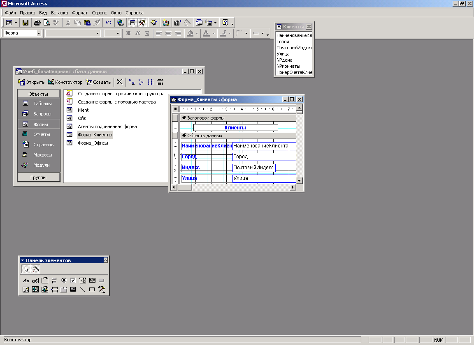This screenshot has width=474, height=345.
Task: Select the List Box tool in toolbox
Action: tap(92, 281)
